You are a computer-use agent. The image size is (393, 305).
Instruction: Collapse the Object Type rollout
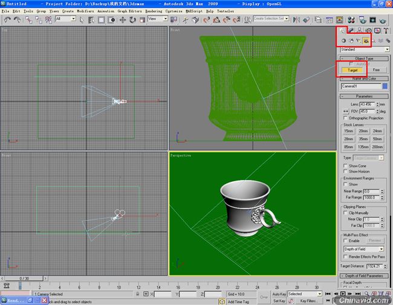pos(364,59)
